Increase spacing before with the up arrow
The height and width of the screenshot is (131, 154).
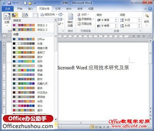(139, 19)
